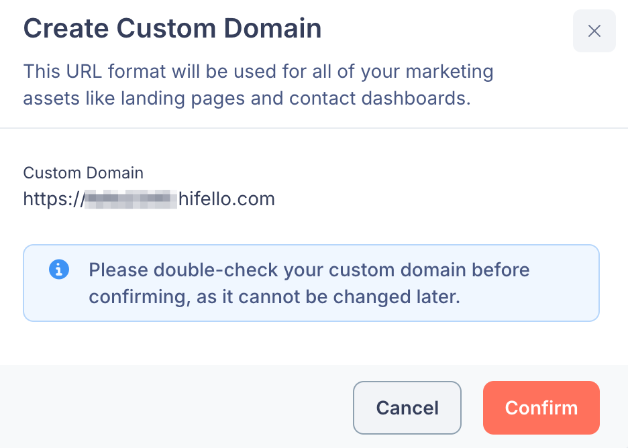The image size is (628, 448).
Task: Click 'contact dashboards' in the description text
Action: pyautogui.click(x=380, y=99)
